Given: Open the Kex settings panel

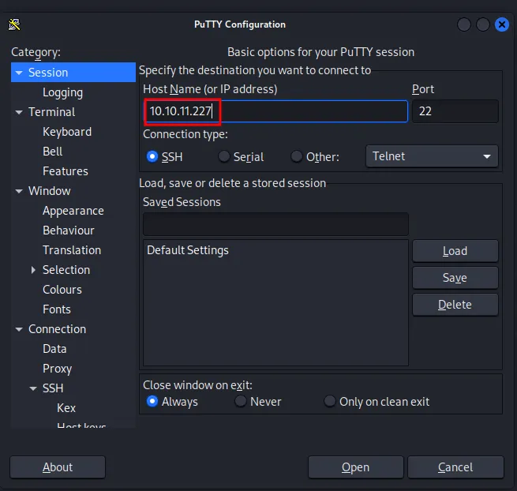Looking at the screenshot, I should (x=66, y=408).
